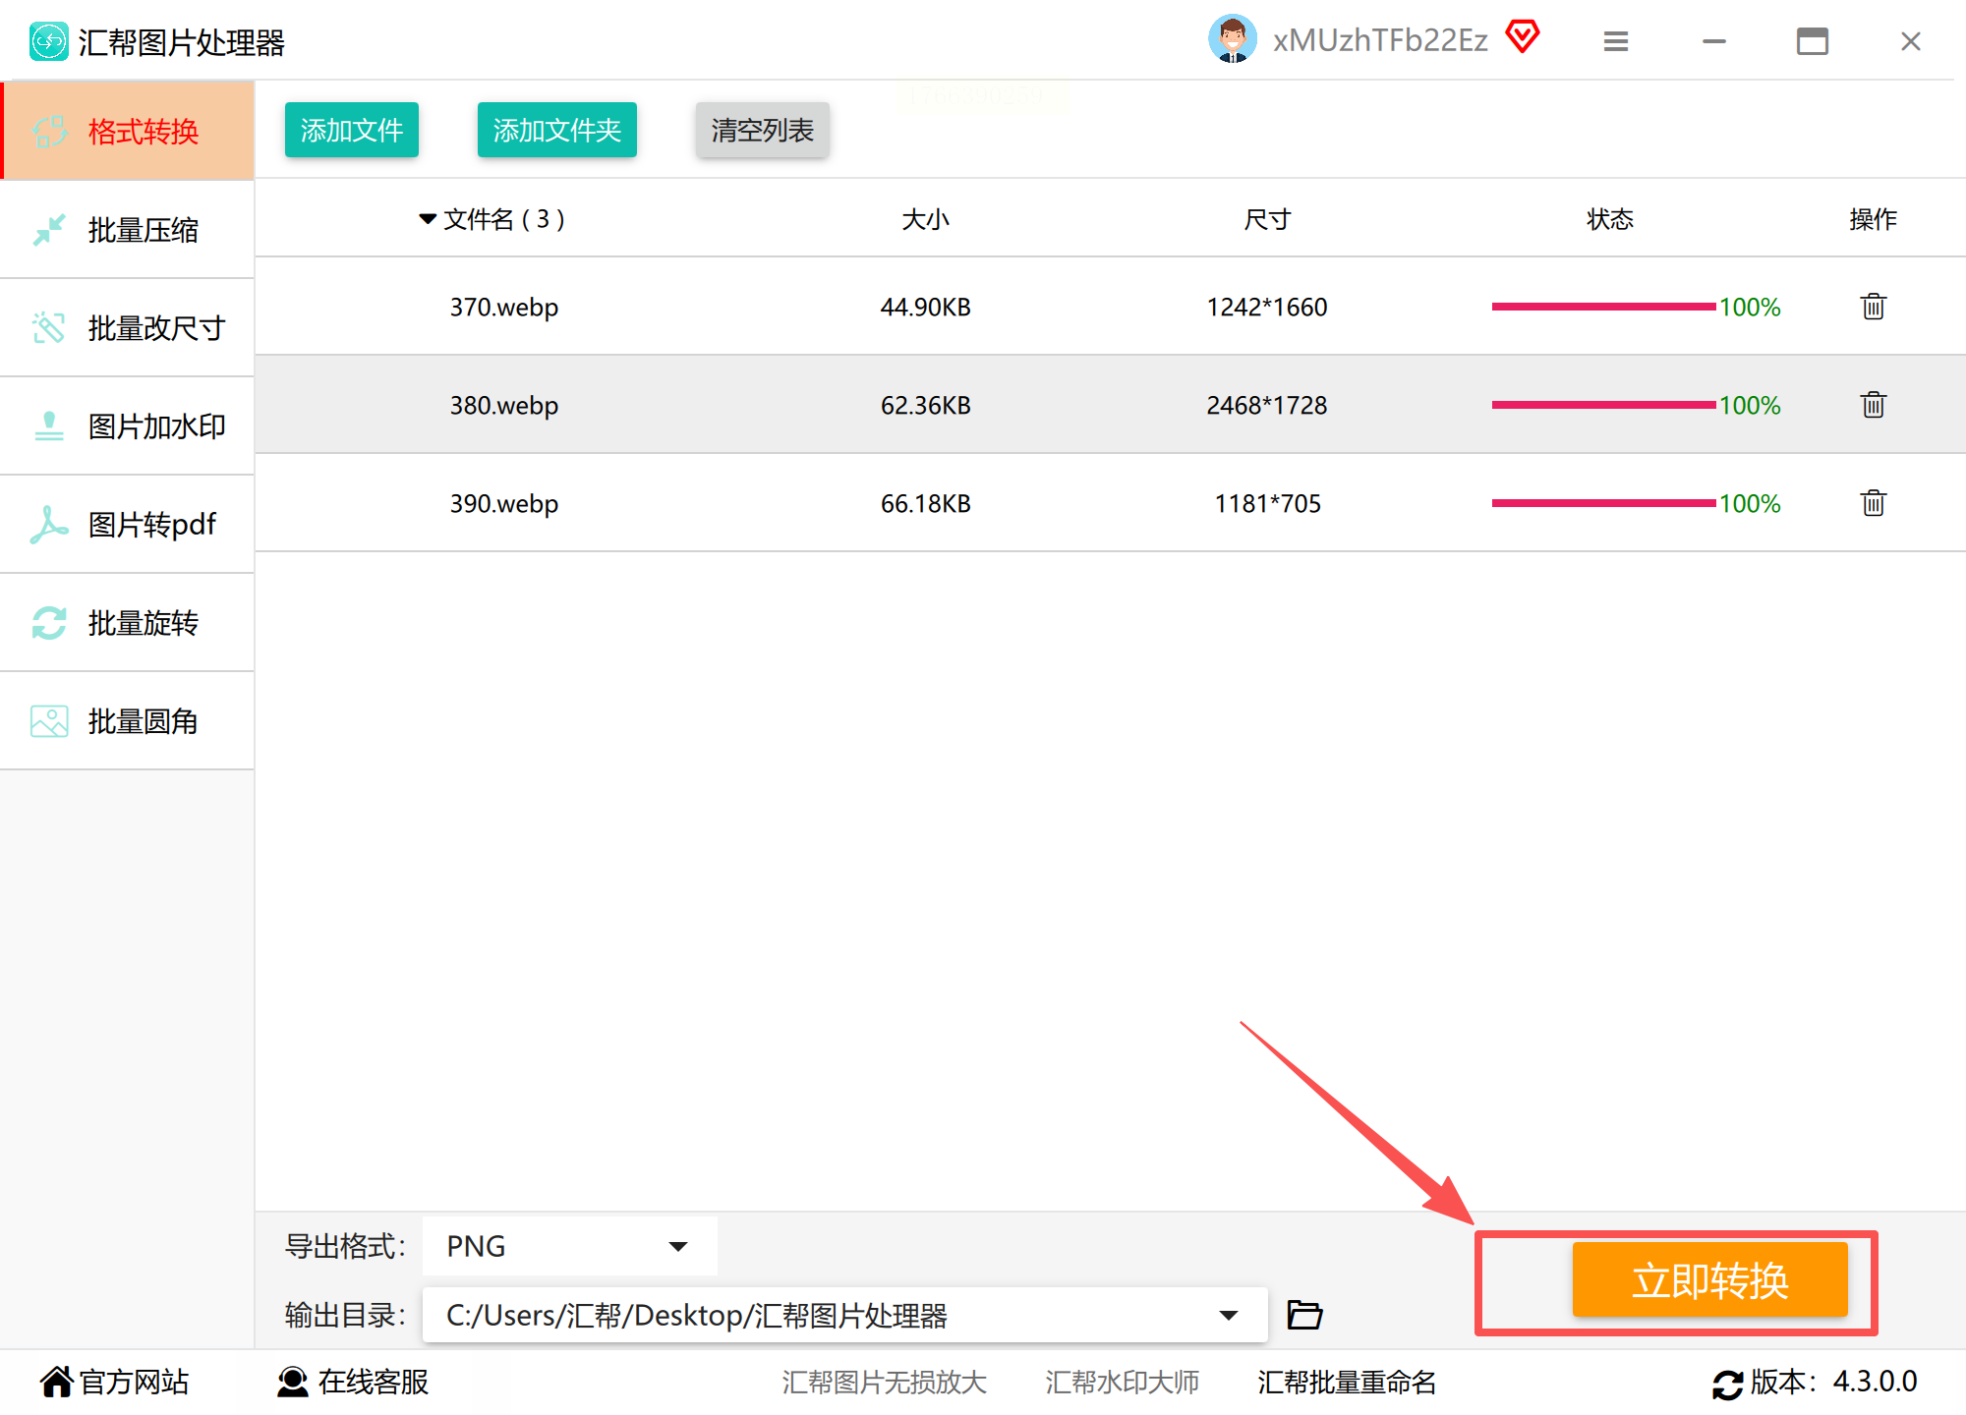The height and width of the screenshot is (1415, 1966).
Task: Click the 清空列表 button
Action: [762, 130]
